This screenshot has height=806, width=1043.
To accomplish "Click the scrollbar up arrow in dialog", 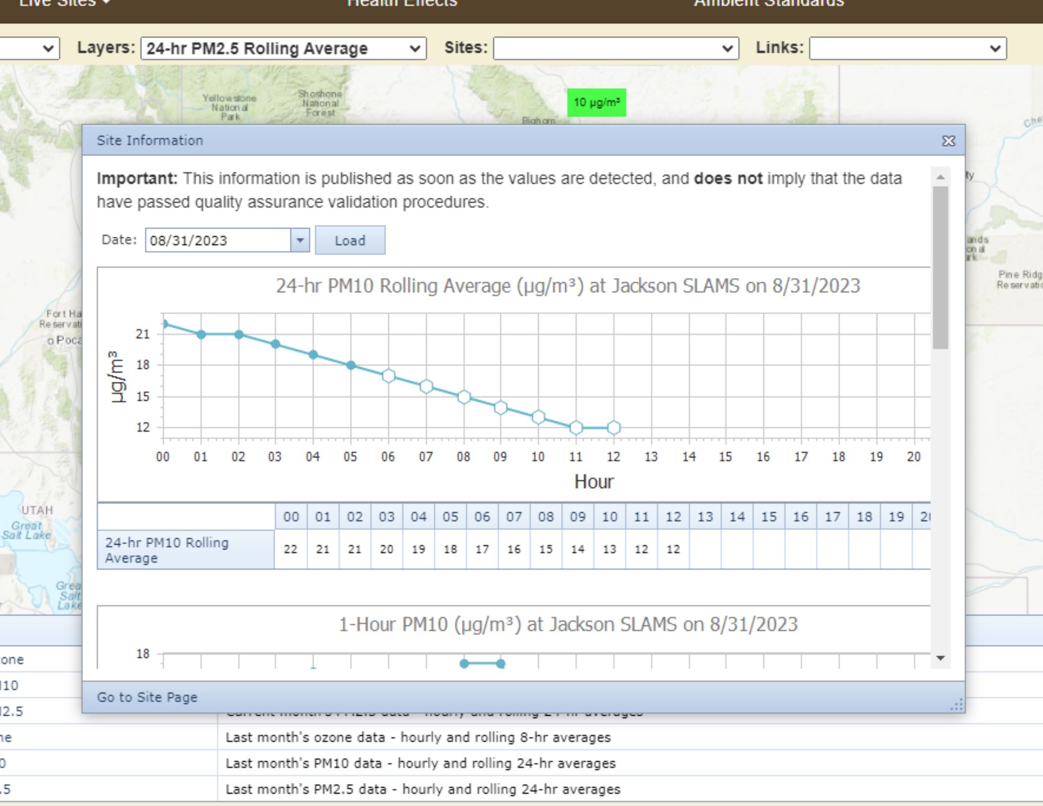I will [x=940, y=177].
